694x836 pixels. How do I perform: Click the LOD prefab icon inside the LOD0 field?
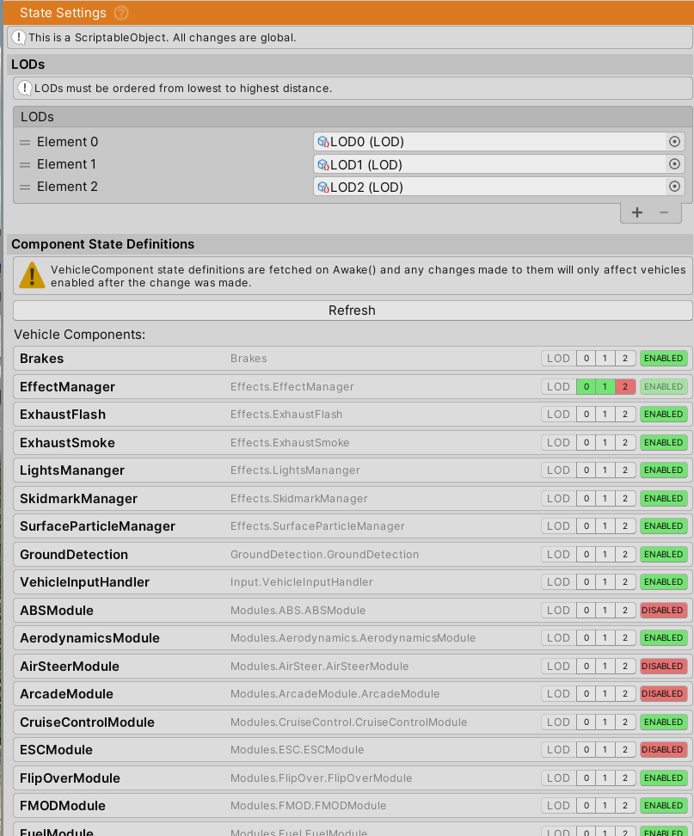pos(325,141)
